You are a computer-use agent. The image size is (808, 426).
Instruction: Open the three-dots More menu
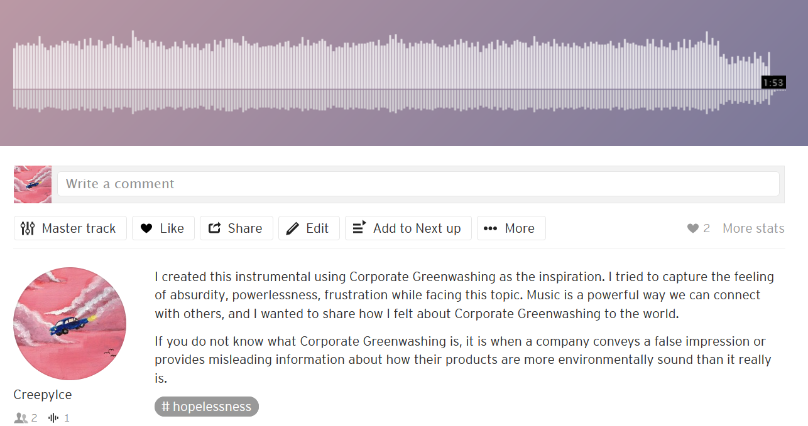pos(491,228)
